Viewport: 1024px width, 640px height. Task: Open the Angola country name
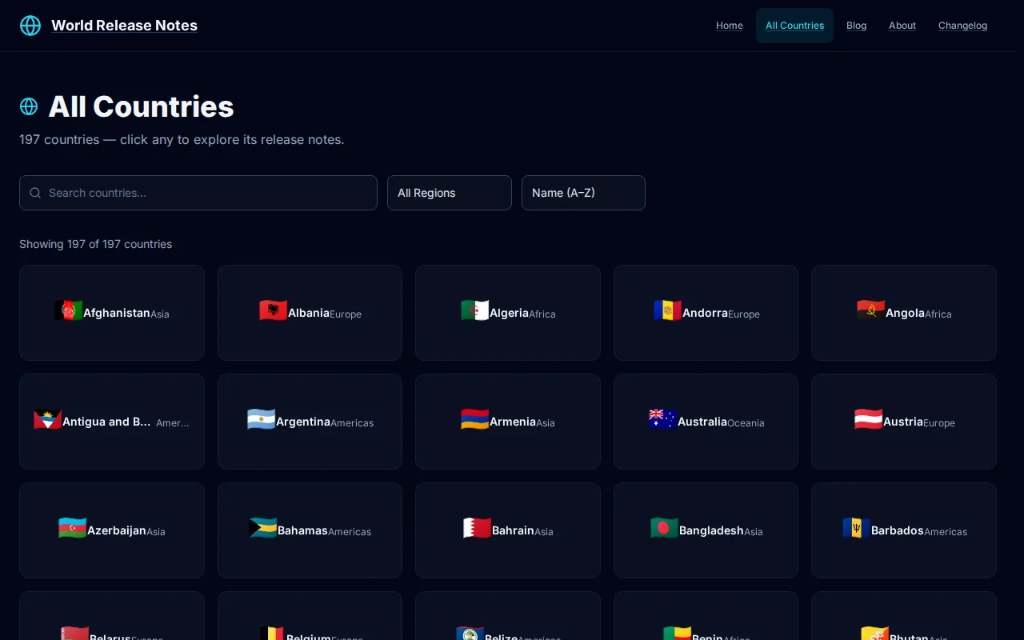pos(905,313)
